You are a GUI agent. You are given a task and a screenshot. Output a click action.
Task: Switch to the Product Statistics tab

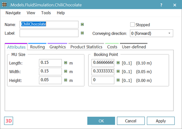pyautogui.click(x=86, y=47)
